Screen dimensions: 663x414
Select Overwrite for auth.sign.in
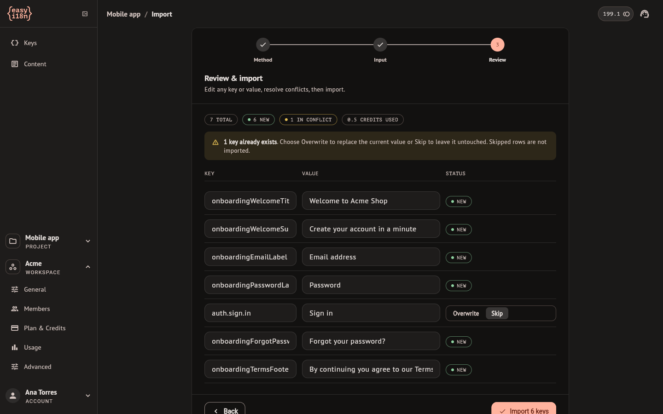466,313
